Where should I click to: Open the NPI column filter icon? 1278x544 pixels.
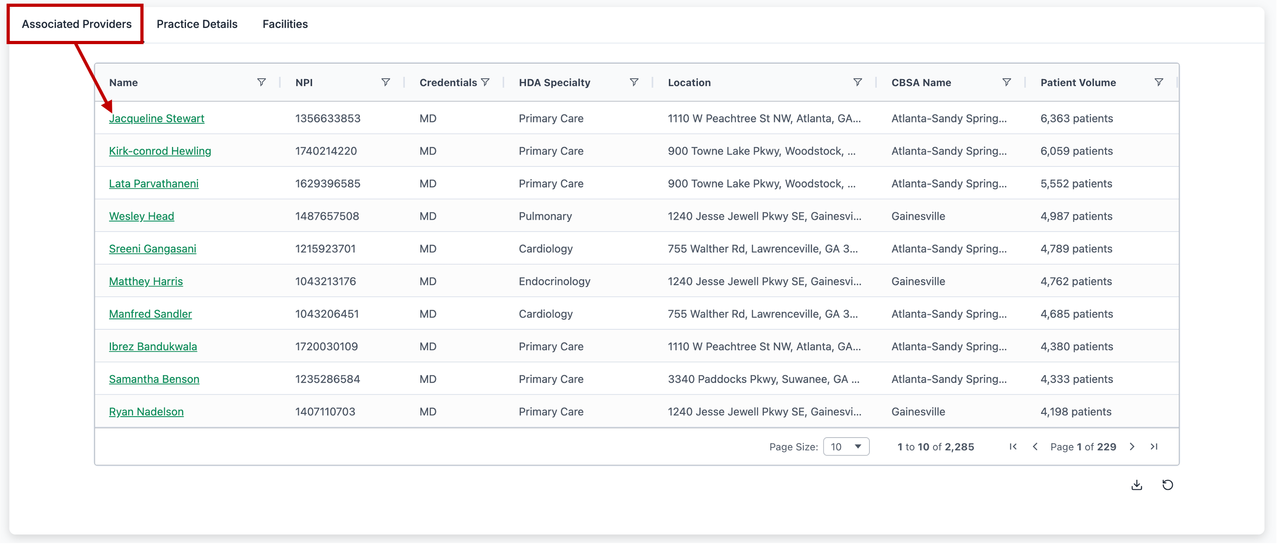pos(385,82)
